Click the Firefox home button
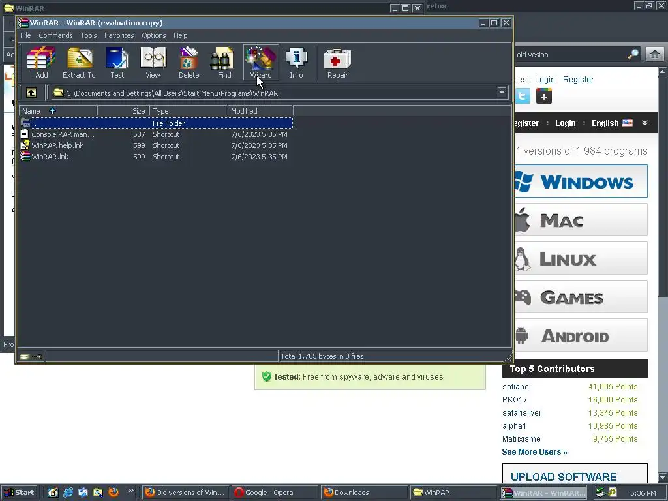The height and width of the screenshot is (501, 668). pyautogui.click(x=655, y=54)
